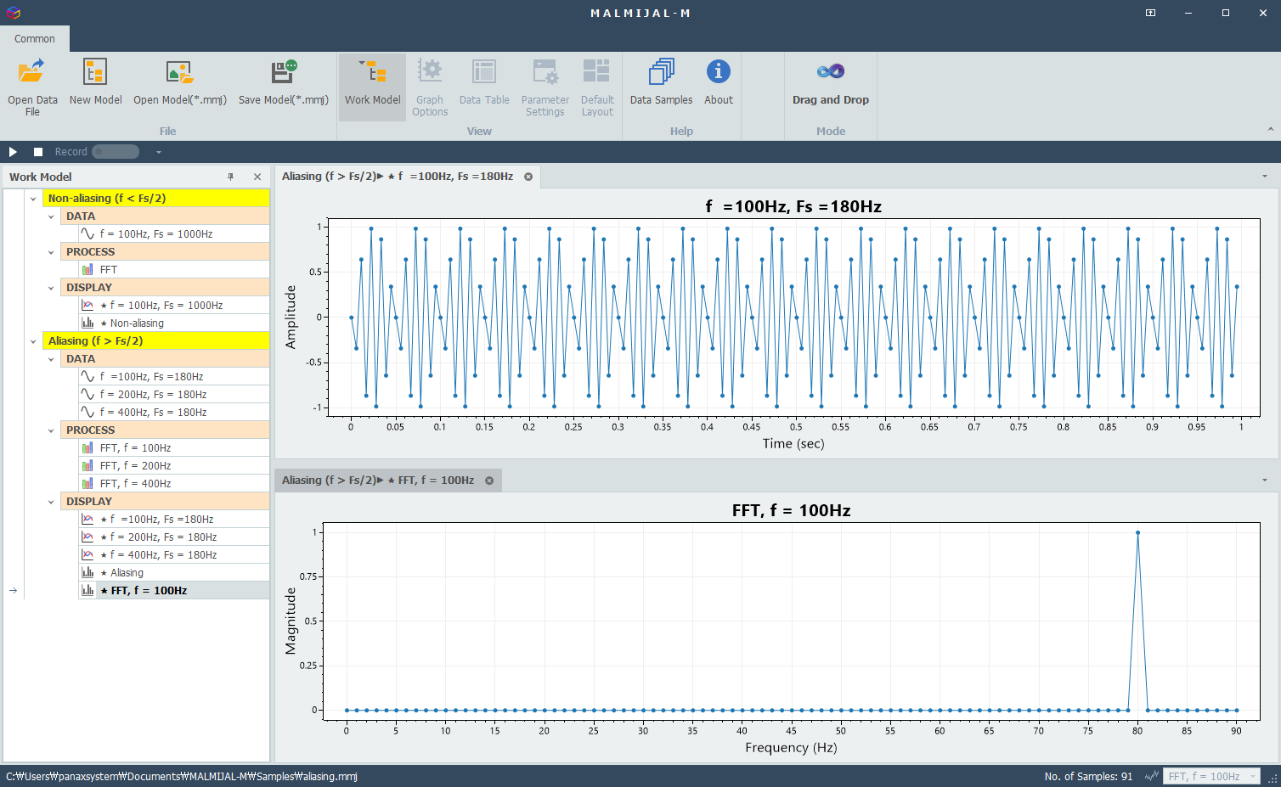This screenshot has height=787, width=1281.
Task: Stop playback with the stop button
Action: click(38, 152)
